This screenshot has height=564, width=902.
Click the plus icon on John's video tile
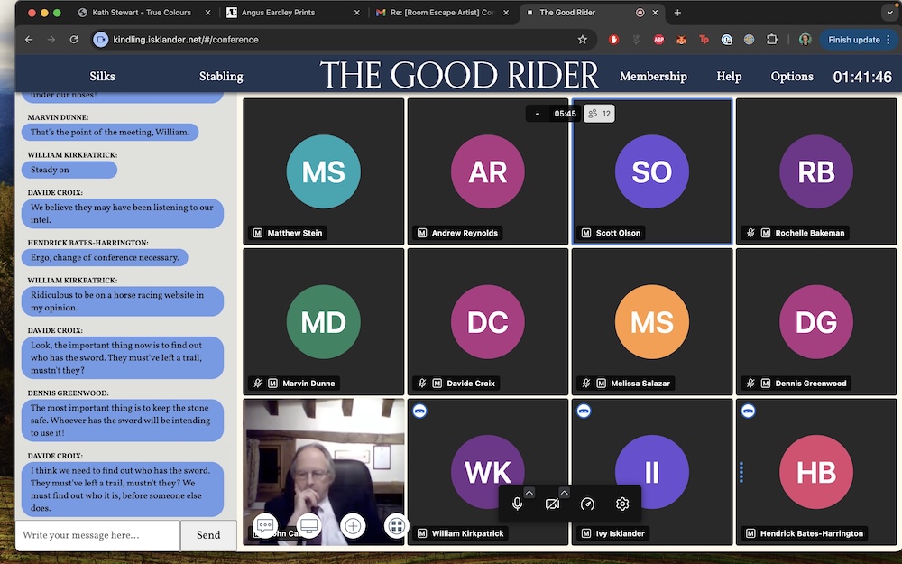(352, 525)
